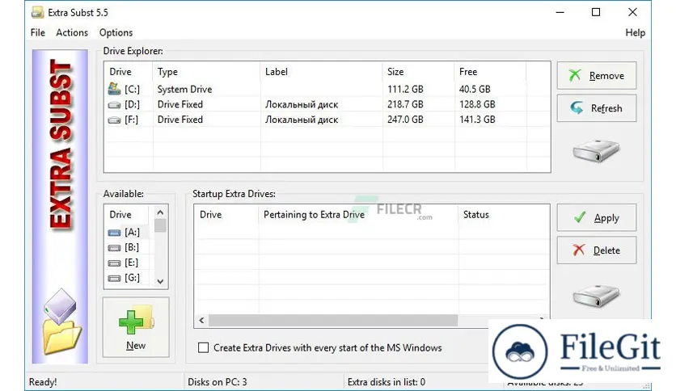Click the 40.5 GB free value
The image size is (676, 391).
click(x=475, y=89)
